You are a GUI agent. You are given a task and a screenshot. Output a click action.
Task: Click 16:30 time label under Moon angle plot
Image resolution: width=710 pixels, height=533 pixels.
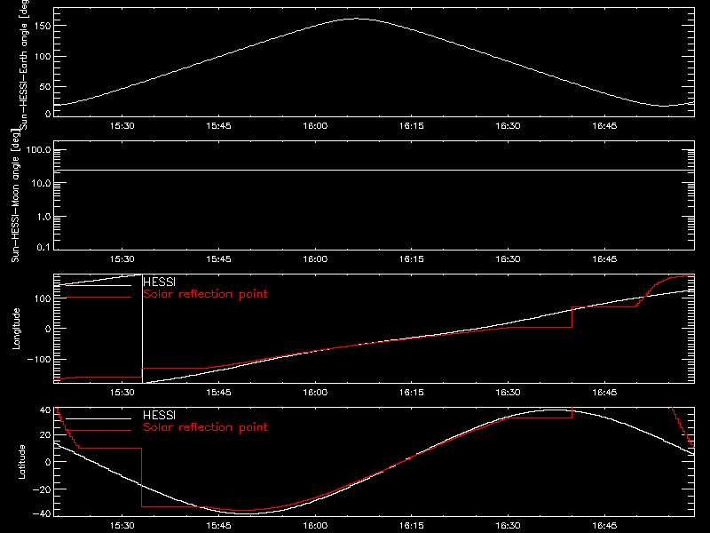tap(508, 259)
